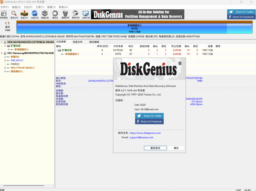The width and height of the screenshot is (256, 191).
Task: Launch System Migration (系统迁移) tool
Action: (x=86, y=14)
